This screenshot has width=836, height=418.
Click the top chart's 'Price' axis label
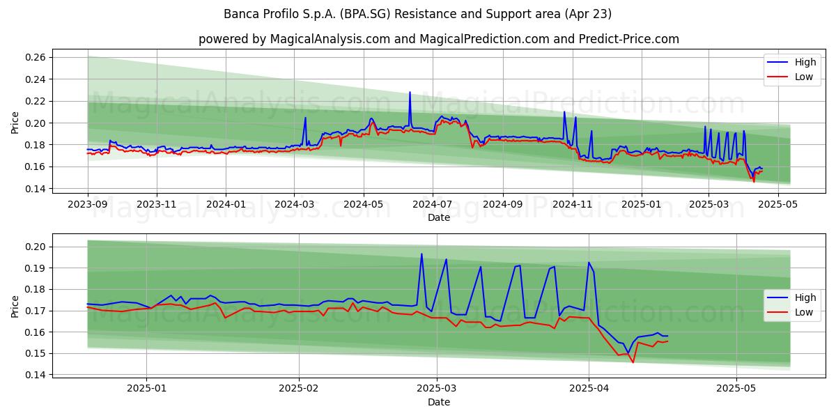point(15,123)
